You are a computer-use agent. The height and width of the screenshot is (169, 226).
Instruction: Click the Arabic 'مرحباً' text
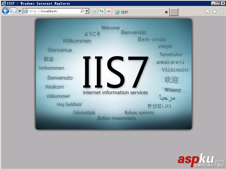(167, 98)
